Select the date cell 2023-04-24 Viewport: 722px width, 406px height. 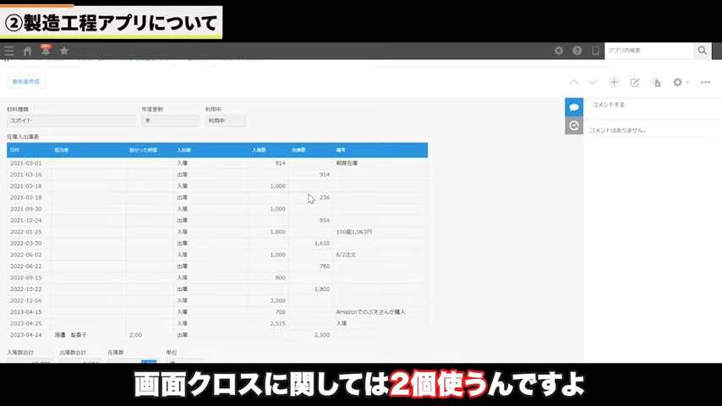pos(25,335)
